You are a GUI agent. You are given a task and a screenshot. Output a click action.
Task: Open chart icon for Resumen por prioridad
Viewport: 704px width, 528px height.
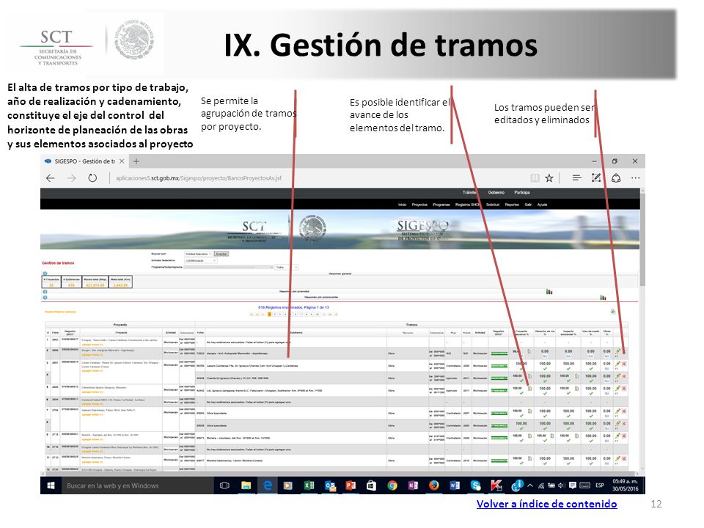[x=549, y=291]
